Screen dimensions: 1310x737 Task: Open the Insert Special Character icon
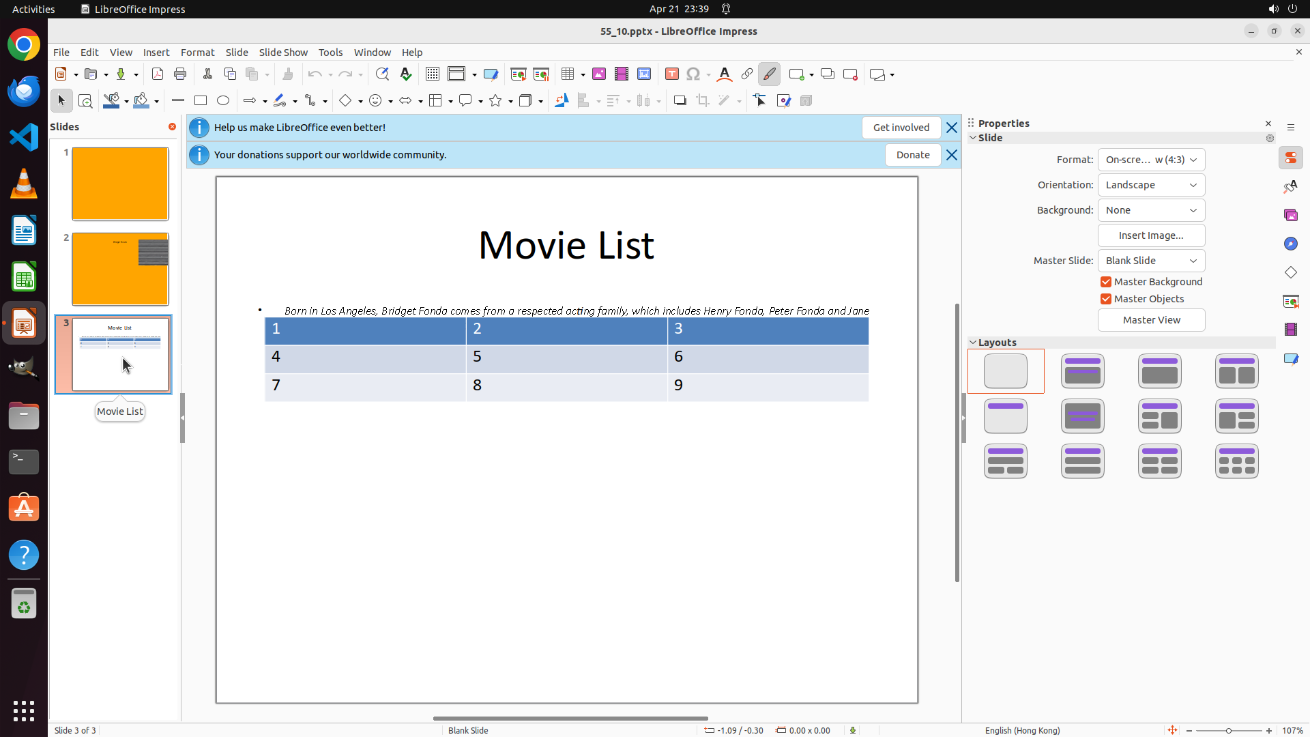pos(694,74)
